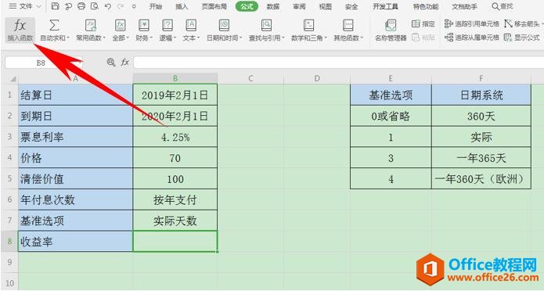Click the select-all corner of the sheet
This screenshot has height=291, width=544.
pyautogui.click(x=9, y=79)
